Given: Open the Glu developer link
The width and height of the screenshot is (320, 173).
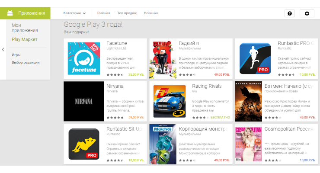Looking at the screenshot, I should [x=195, y=91].
